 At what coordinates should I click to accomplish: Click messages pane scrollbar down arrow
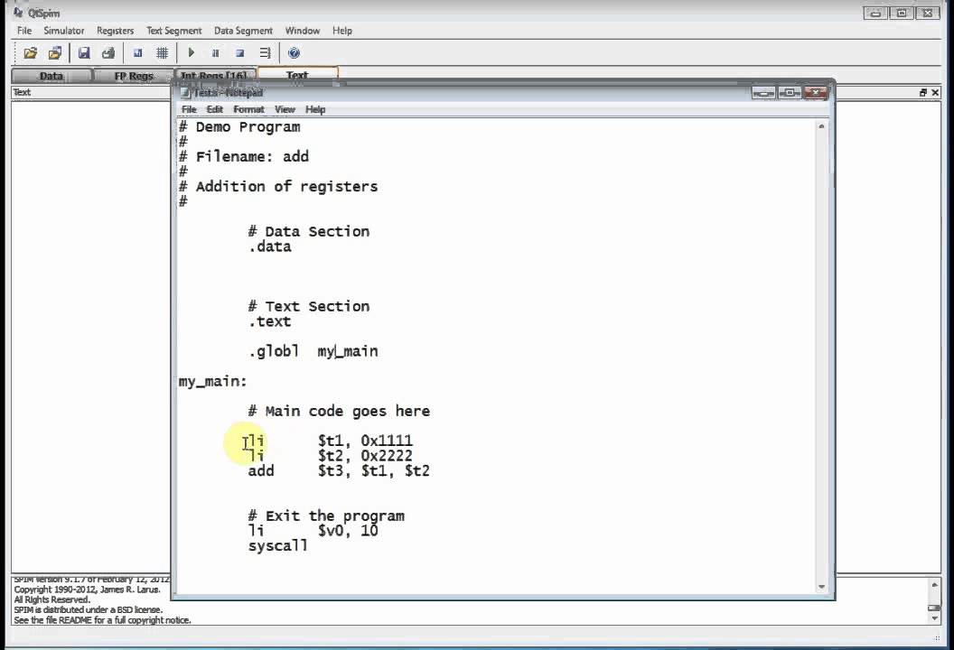point(934,617)
